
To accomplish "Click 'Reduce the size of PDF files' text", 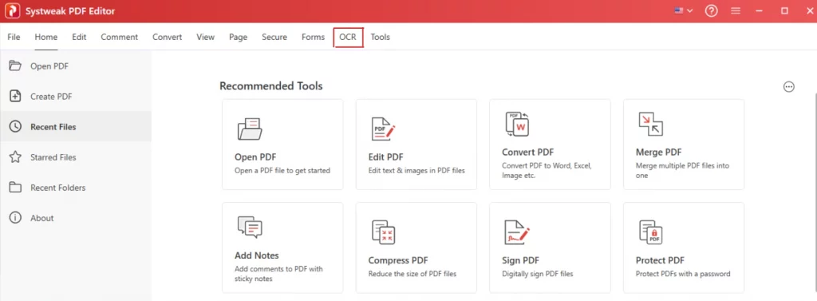I will coord(412,274).
